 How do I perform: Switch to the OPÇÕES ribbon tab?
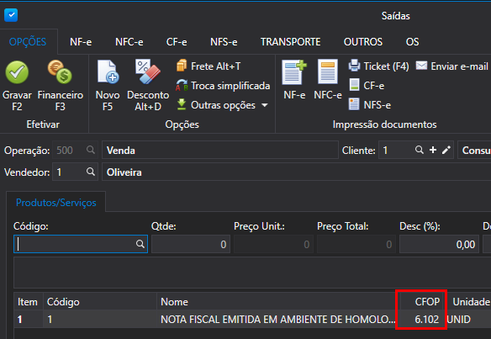click(x=28, y=42)
